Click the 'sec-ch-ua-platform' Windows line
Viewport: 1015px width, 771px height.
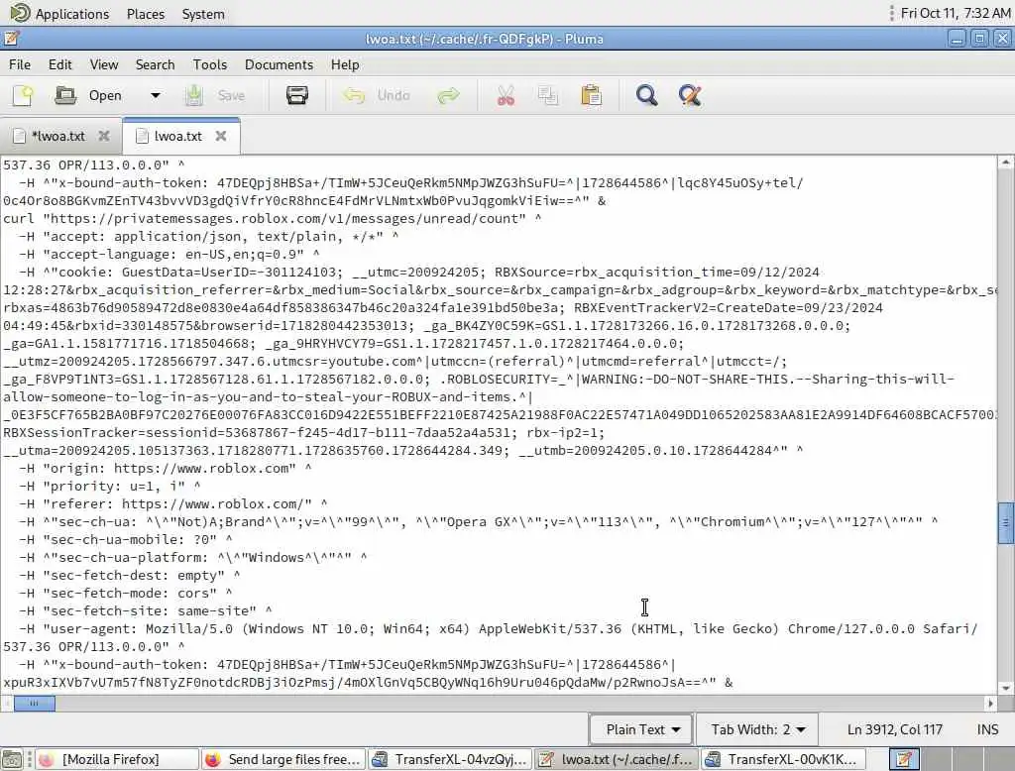(192, 557)
